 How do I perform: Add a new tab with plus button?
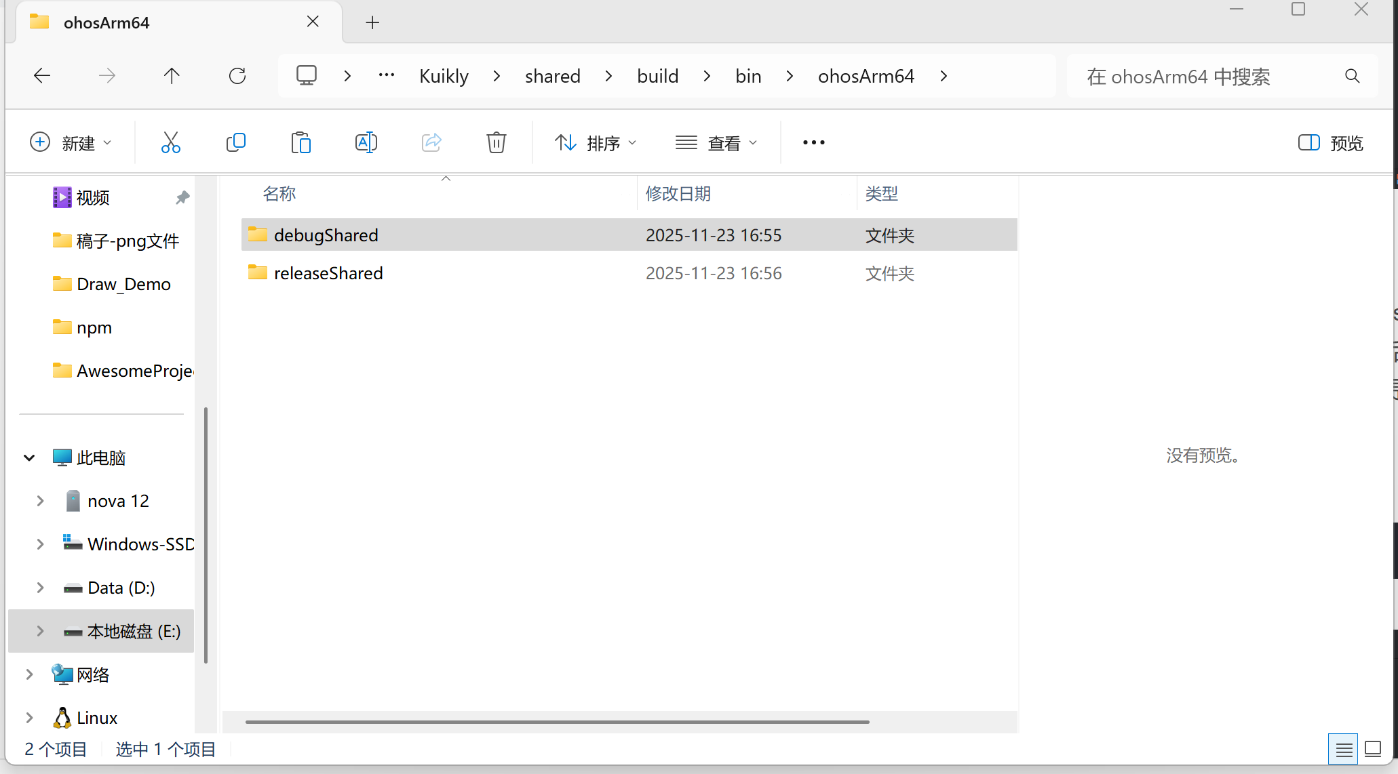pos(372,22)
